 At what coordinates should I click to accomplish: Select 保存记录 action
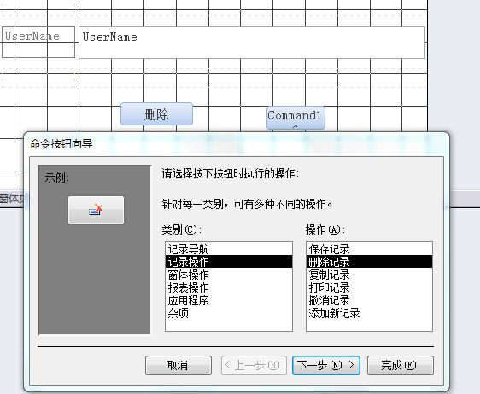[369, 249]
